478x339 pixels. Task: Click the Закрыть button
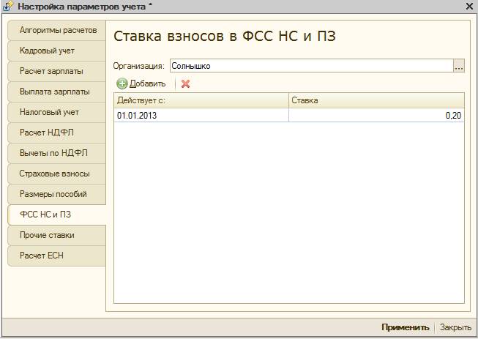coord(455,327)
